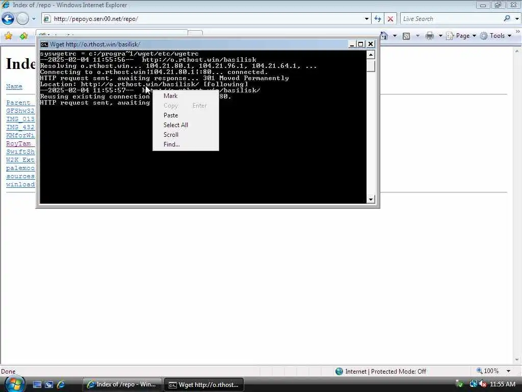Click the Wget console window system icon
Image resolution: width=522 pixels, height=392 pixels.
pos(44,44)
